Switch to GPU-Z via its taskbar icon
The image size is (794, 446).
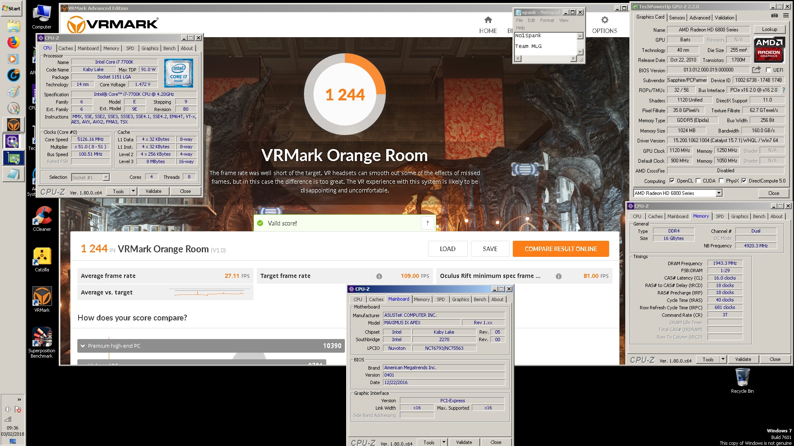13,158
